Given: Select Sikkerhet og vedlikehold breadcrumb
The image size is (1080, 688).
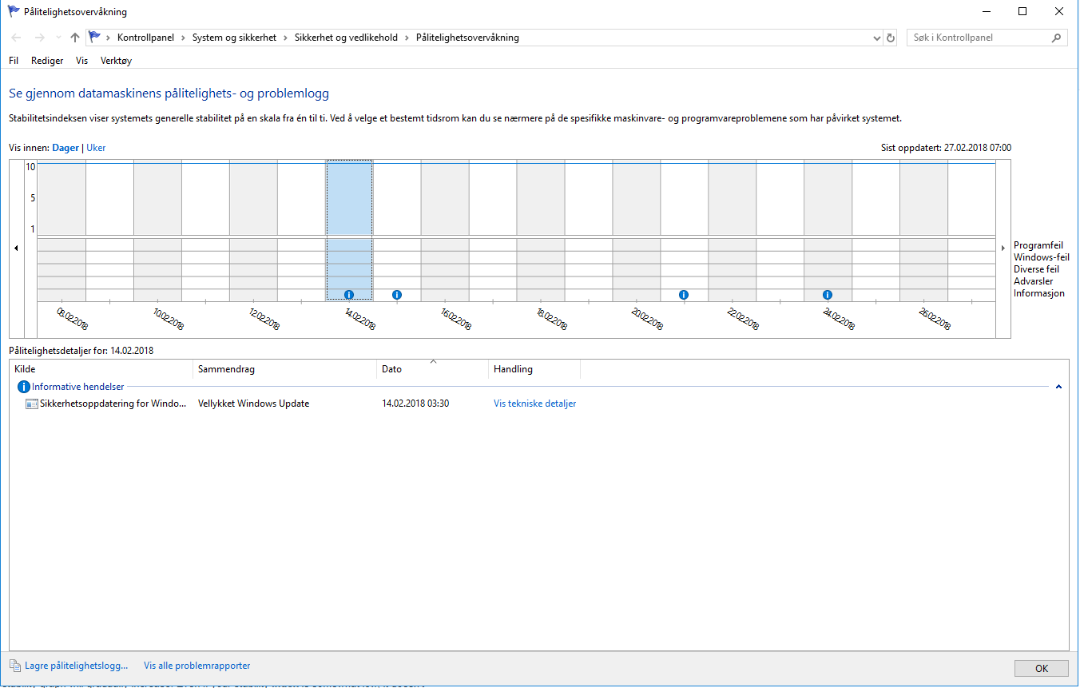Looking at the screenshot, I should tap(346, 38).
